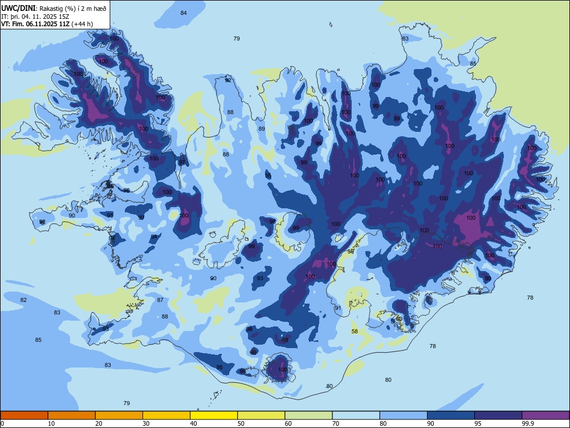Select the amber 20–30 legend swatch
Viewport: 570px width, 428px height.
point(119,415)
